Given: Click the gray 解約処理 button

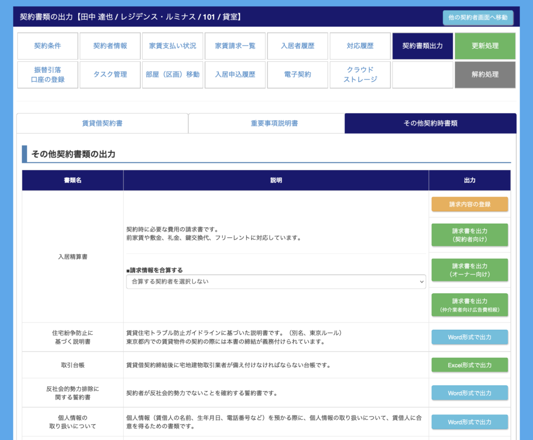Looking at the screenshot, I should (485, 74).
